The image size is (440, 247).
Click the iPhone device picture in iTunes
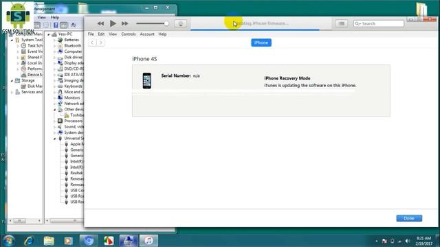click(146, 81)
